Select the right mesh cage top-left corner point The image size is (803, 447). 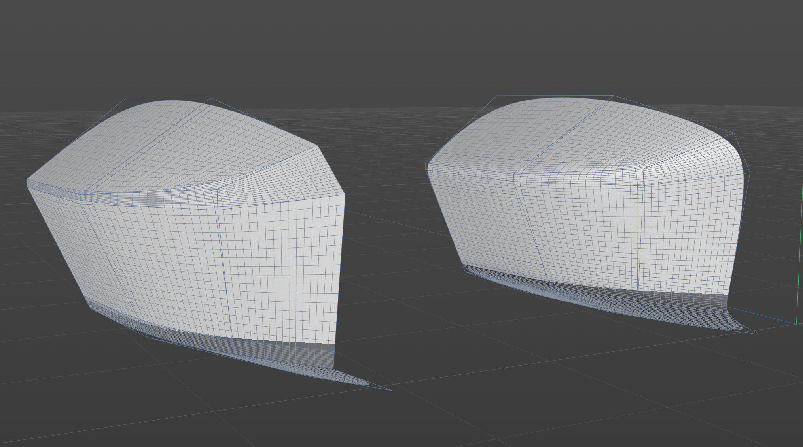click(497, 96)
